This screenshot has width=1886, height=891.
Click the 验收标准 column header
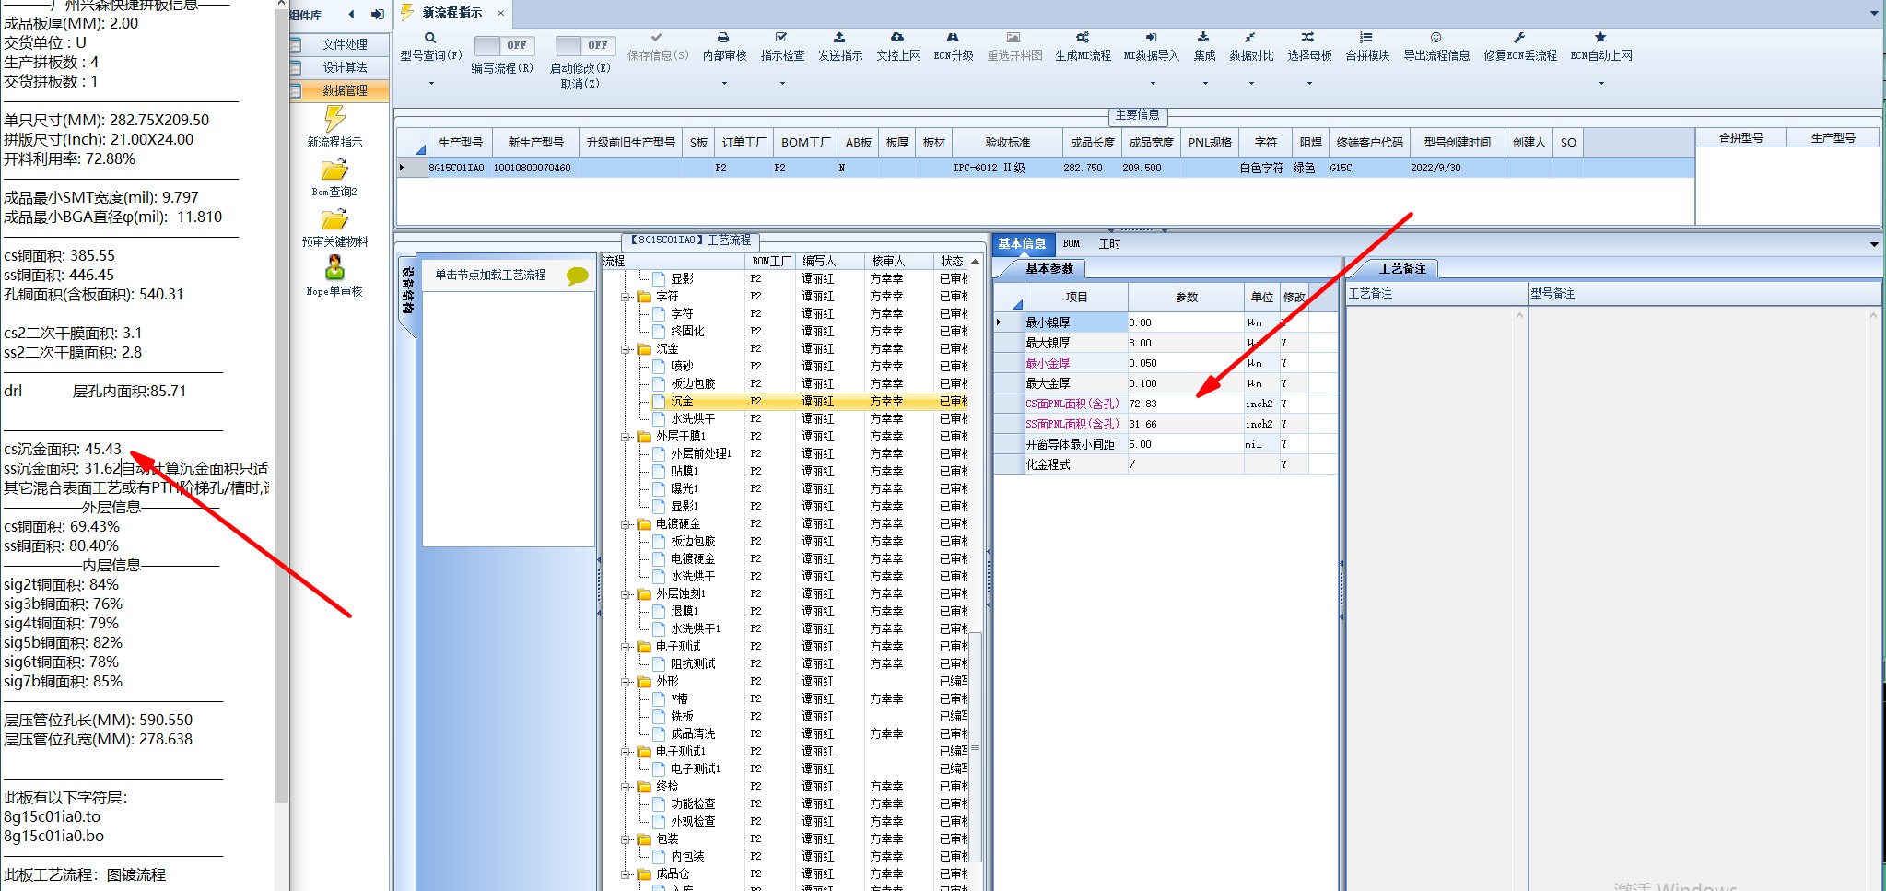1007,143
